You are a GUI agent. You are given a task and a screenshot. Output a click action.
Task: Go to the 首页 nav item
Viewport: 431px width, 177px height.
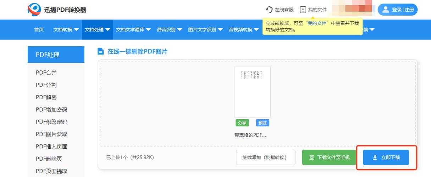tap(39, 30)
